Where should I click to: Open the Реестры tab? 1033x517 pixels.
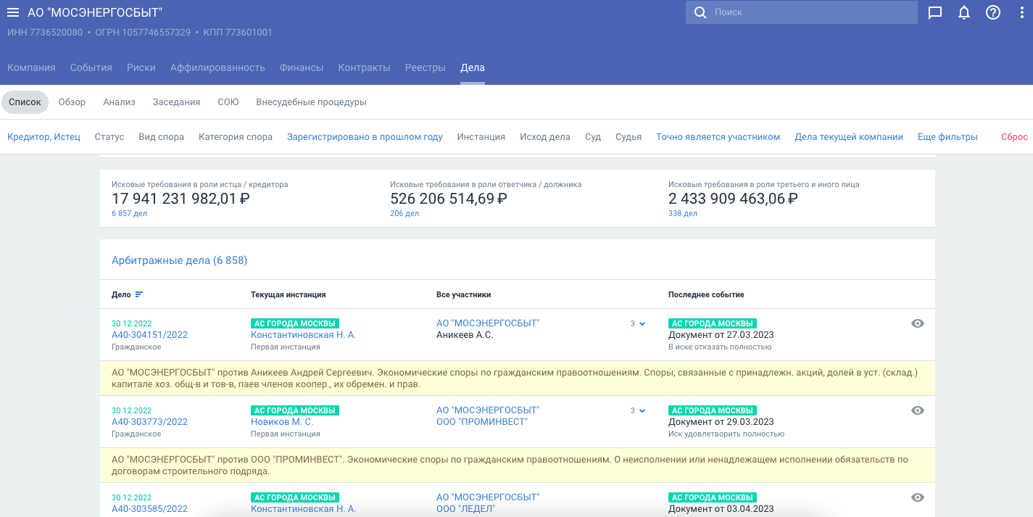pyautogui.click(x=426, y=67)
